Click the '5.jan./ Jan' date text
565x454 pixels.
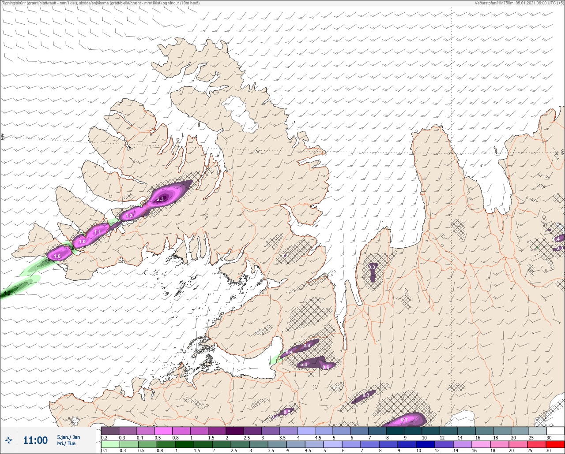click(68, 437)
